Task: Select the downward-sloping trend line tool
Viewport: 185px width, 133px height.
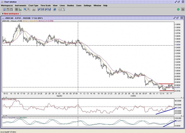Action: coord(42,9)
